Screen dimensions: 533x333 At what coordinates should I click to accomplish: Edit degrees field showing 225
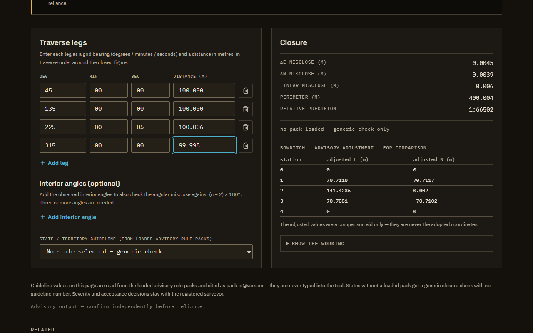[63, 127]
